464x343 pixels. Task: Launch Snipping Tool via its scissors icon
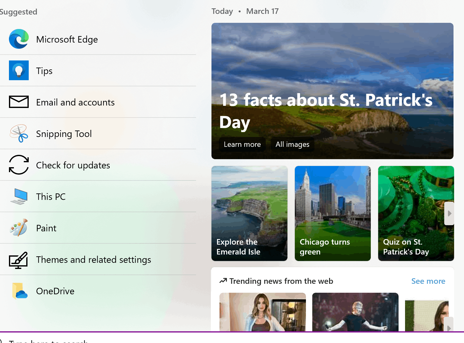click(19, 133)
